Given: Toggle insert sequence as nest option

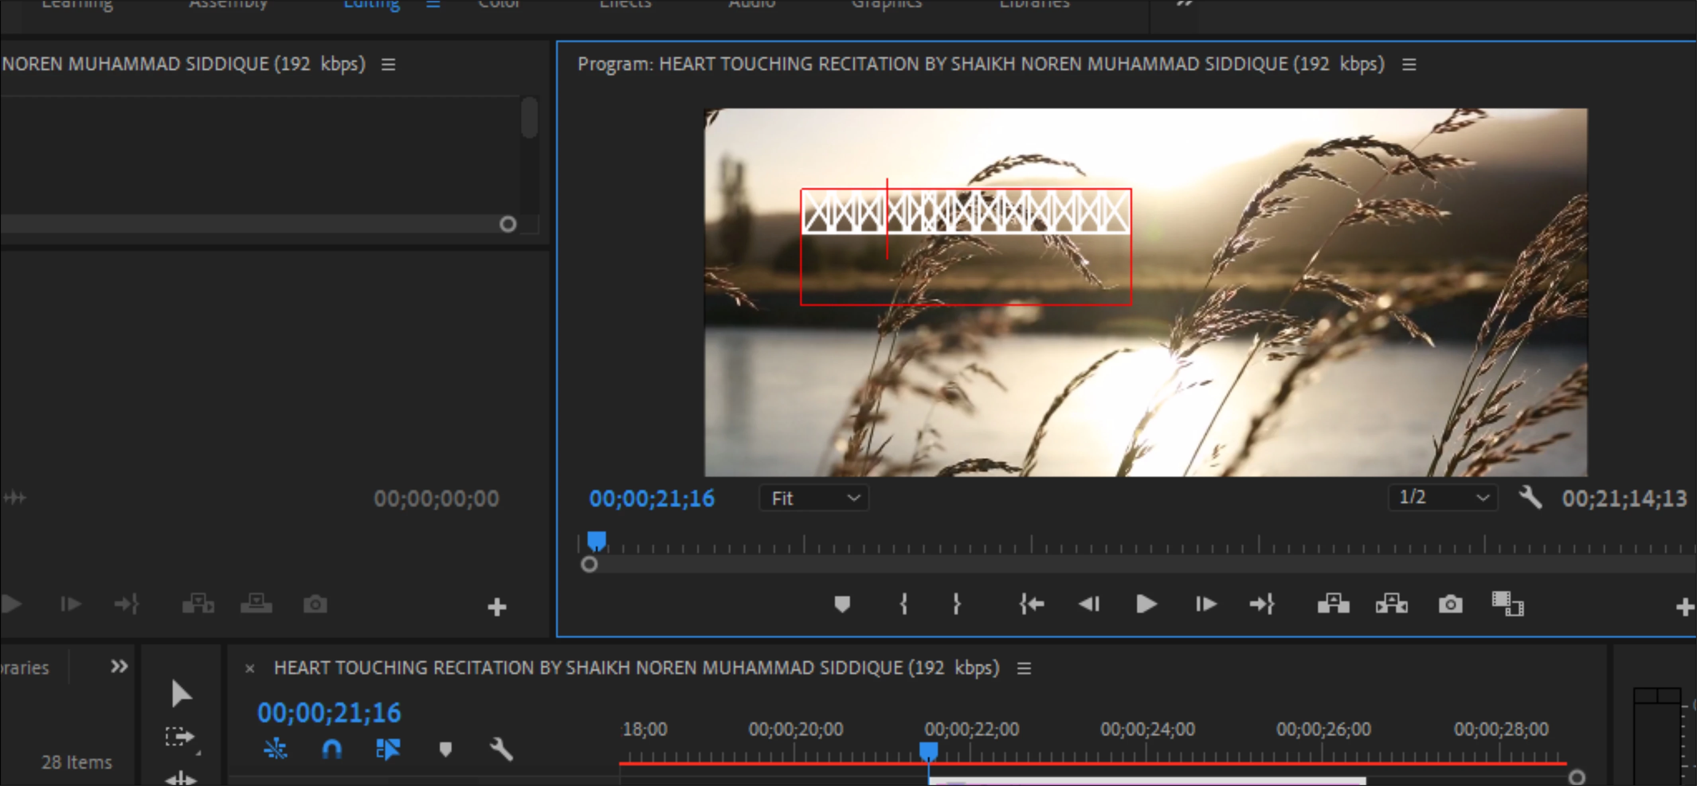Looking at the screenshot, I should tap(275, 749).
